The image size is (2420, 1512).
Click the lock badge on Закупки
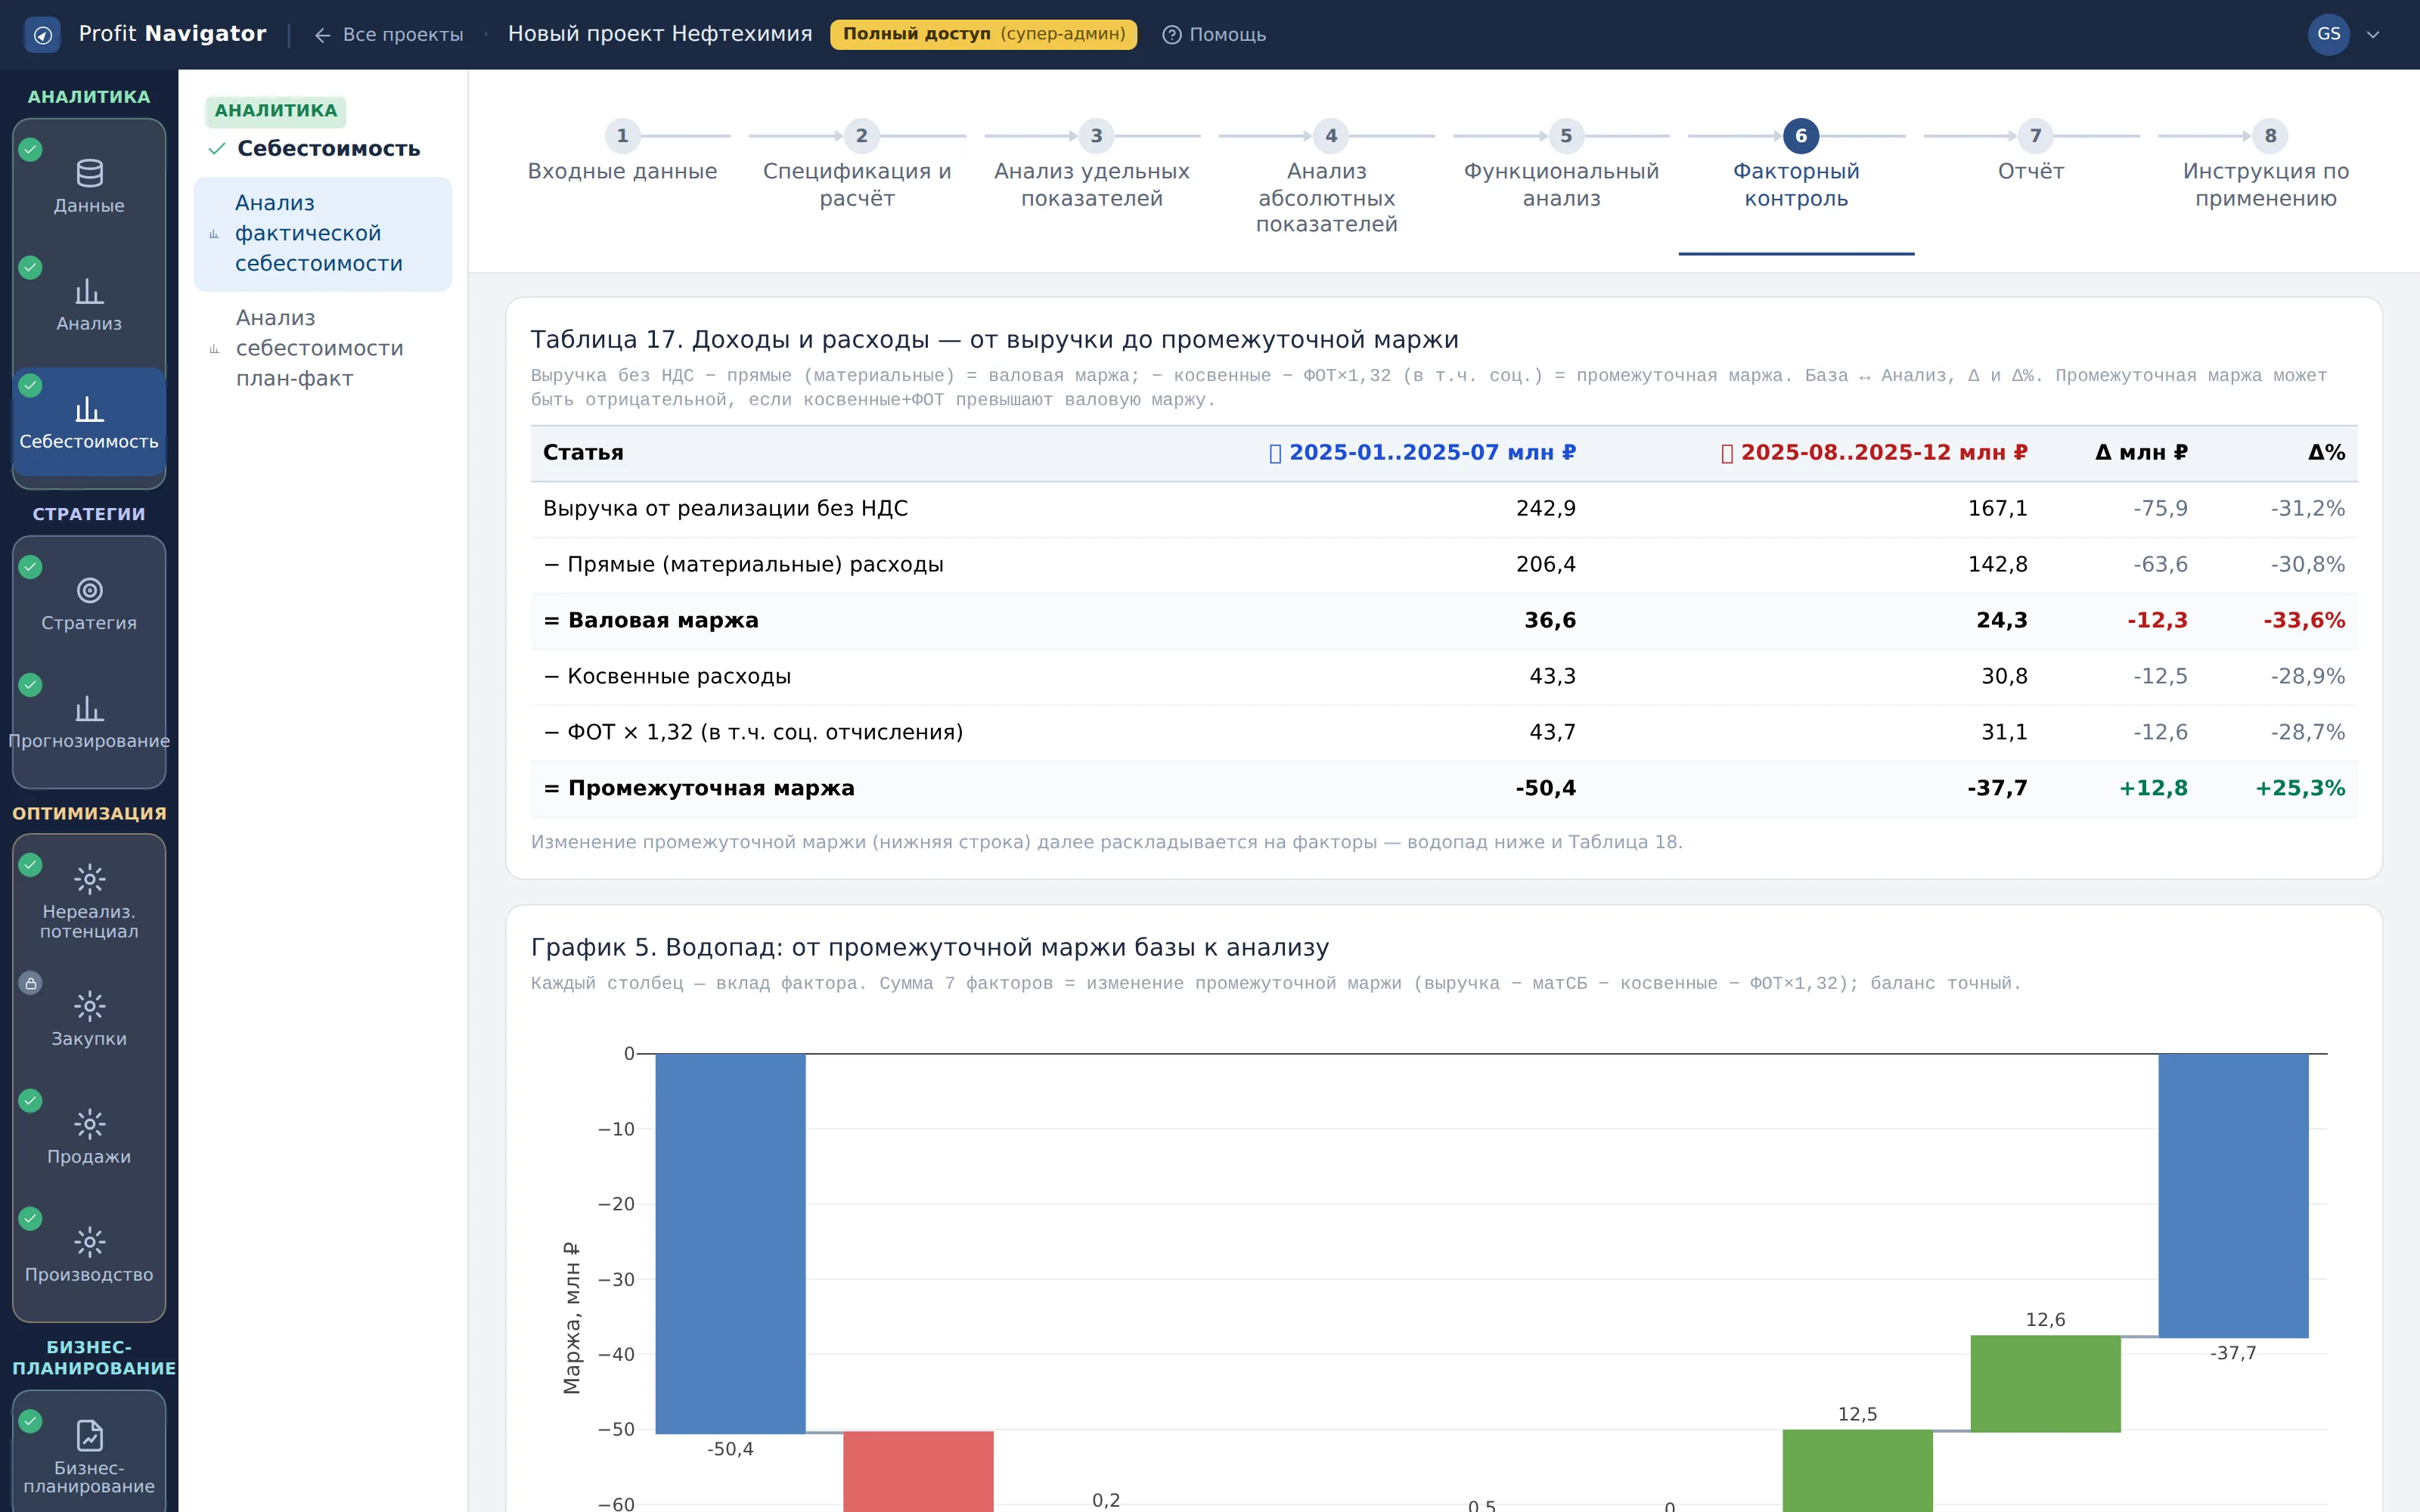30,983
